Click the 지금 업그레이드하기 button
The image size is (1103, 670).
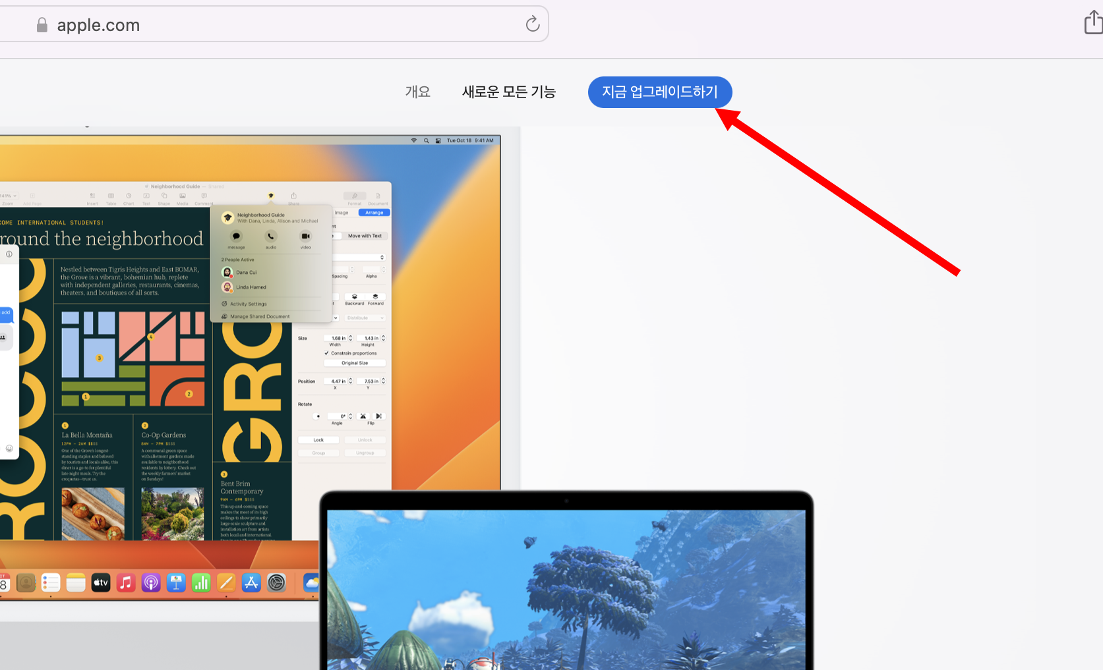(x=660, y=92)
